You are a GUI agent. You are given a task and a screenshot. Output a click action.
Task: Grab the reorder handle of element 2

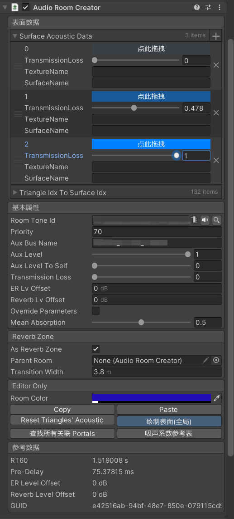pos(18,161)
